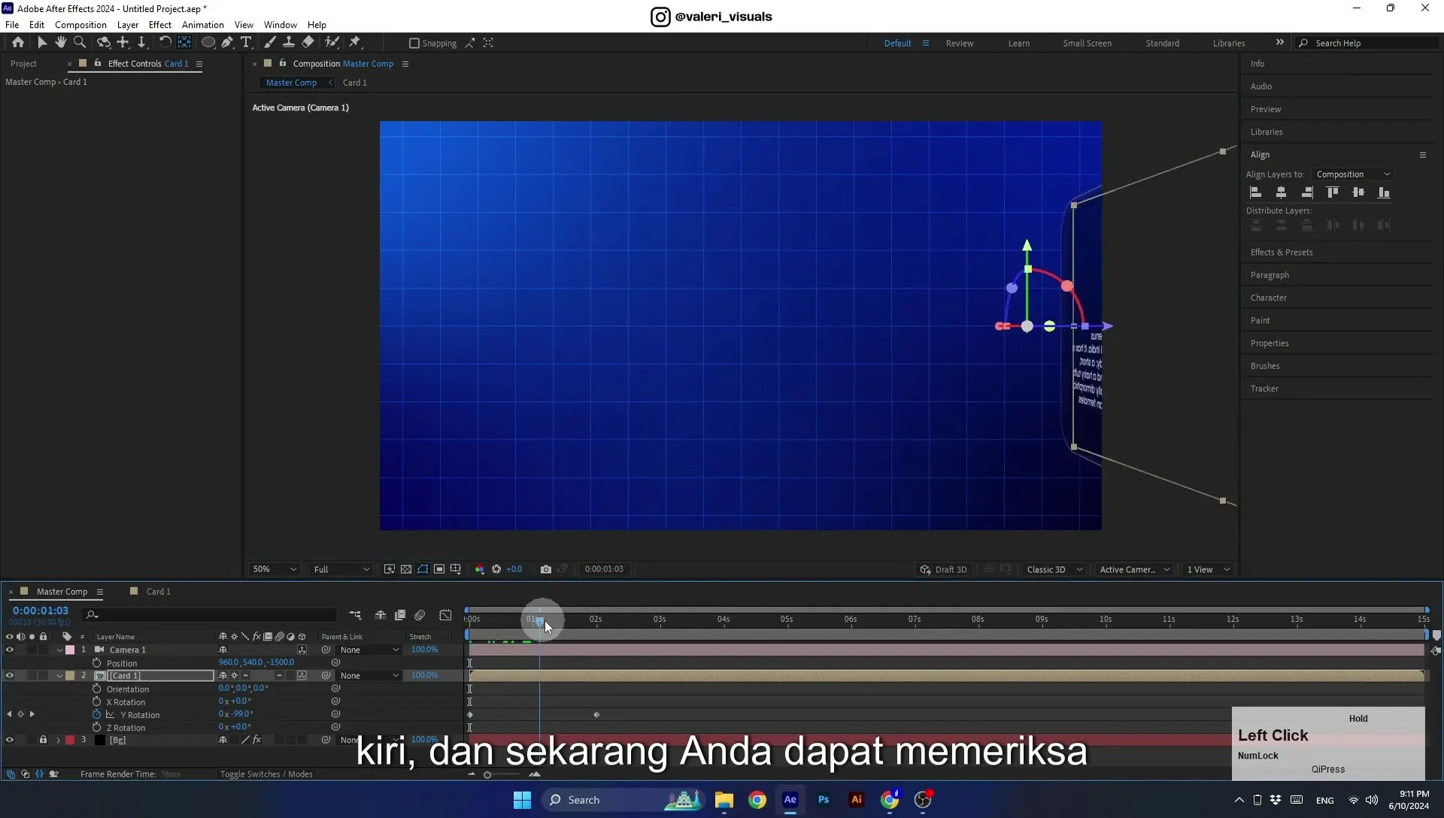Open the Animation menu

tap(203, 25)
